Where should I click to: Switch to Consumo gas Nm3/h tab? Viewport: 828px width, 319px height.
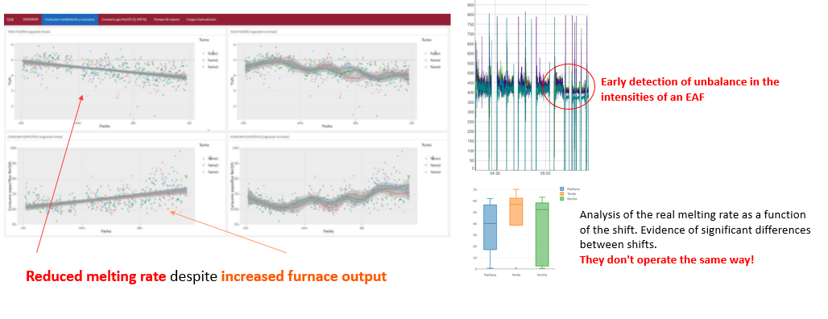125,19
